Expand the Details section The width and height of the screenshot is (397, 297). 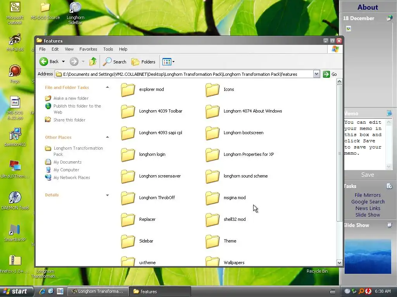point(107,195)
